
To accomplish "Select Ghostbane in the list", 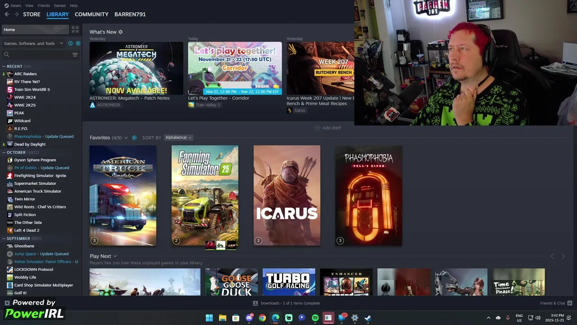I will coord(24,246).
